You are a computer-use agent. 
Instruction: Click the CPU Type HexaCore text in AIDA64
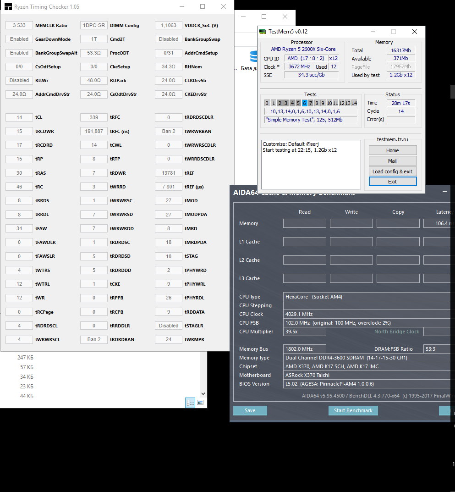tap(313, 297)
